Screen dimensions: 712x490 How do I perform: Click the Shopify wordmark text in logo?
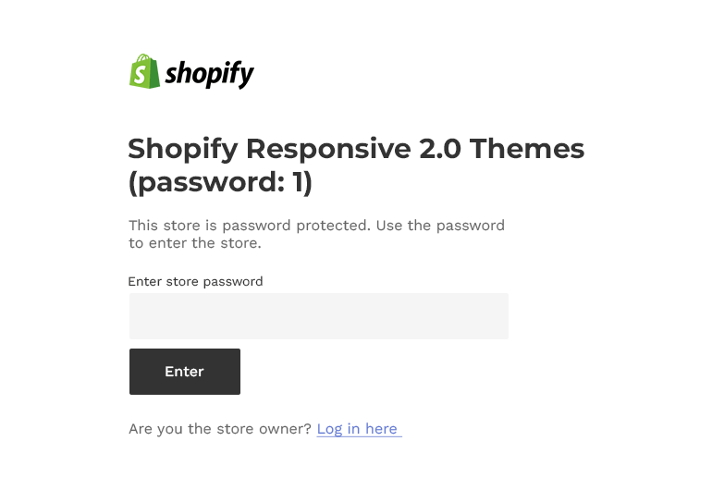210,73
